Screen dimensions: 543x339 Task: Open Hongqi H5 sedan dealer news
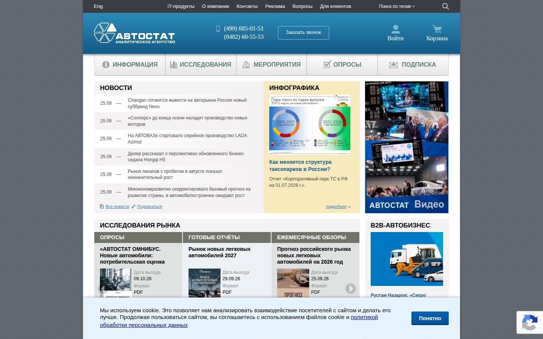tap(186, 157)
